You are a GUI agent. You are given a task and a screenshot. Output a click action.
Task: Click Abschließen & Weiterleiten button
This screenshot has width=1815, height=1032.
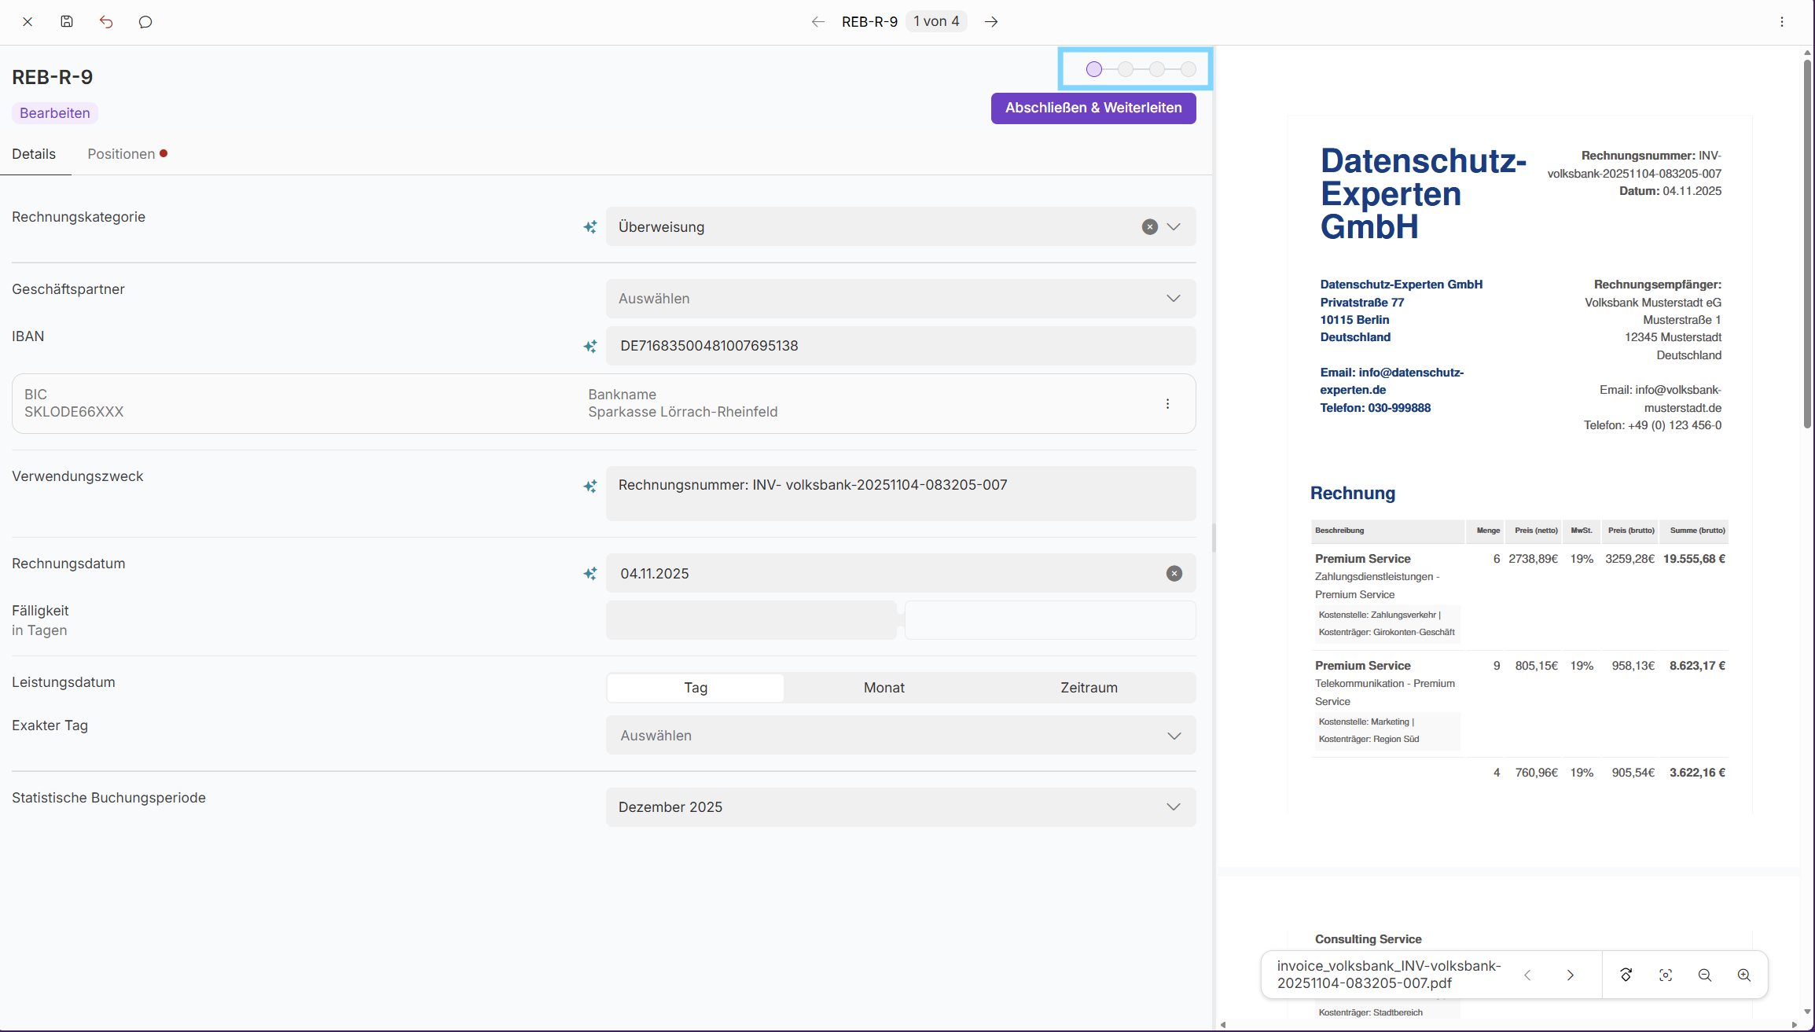click(x=1093, y=108)
